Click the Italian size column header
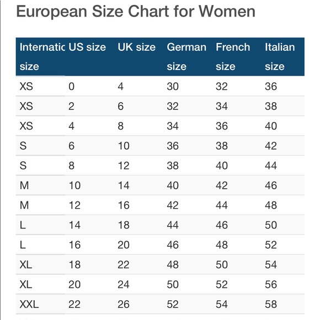Screen dimensions: 320x320 280,56
